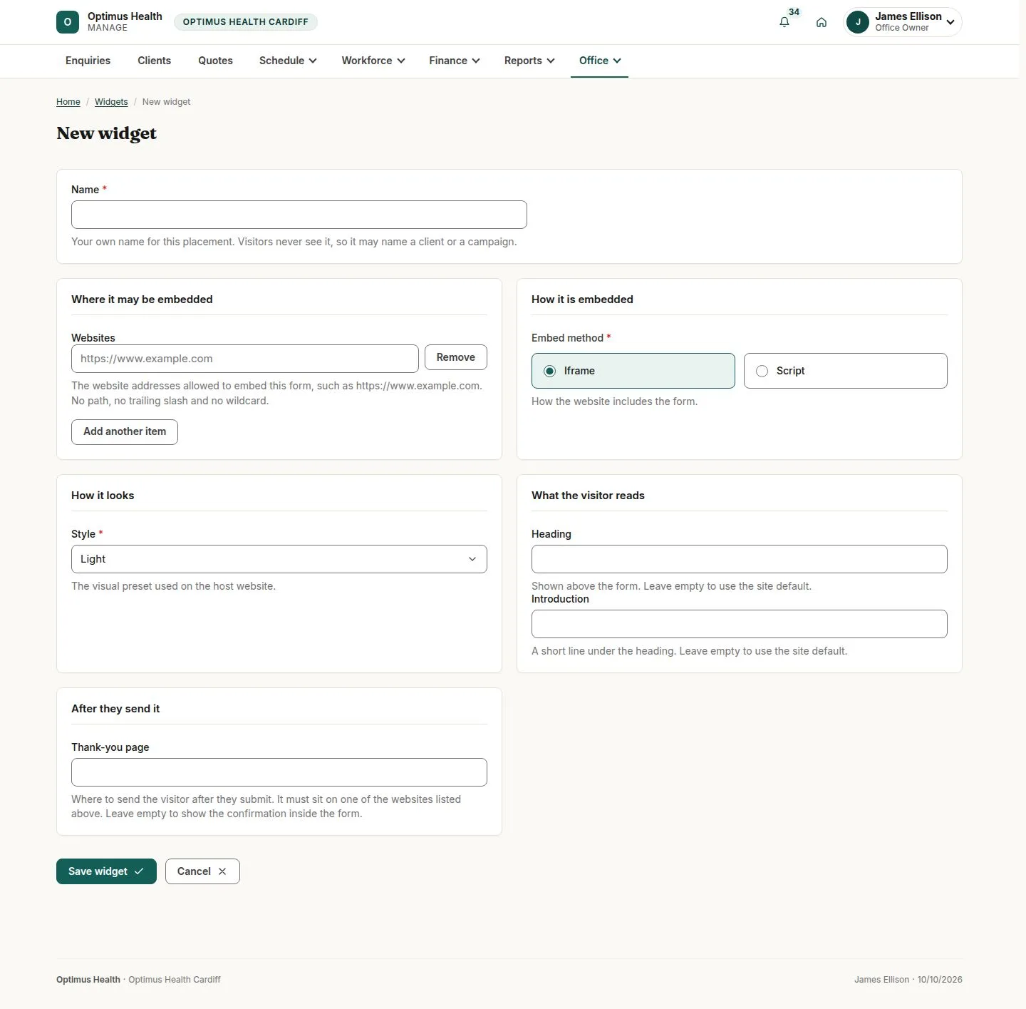This screenshot has height=1009, width=1026.
Task: Expand the Reports menu
Action: 529,61
